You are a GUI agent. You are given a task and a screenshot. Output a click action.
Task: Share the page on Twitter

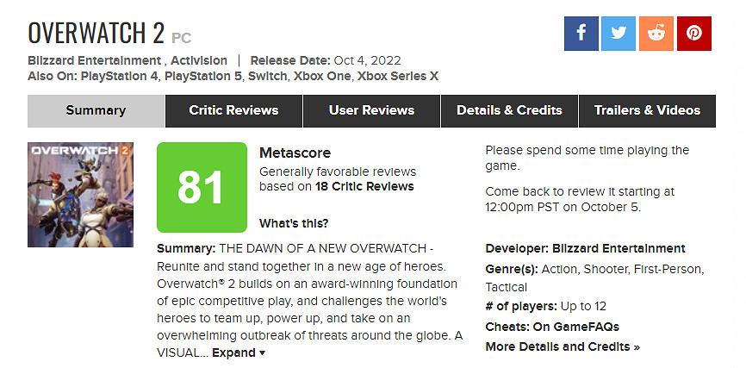coord(619,33)
